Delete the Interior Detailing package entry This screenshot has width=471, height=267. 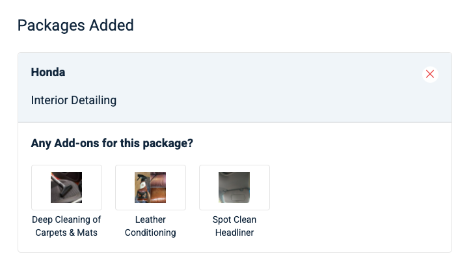[x=429, y=74]
